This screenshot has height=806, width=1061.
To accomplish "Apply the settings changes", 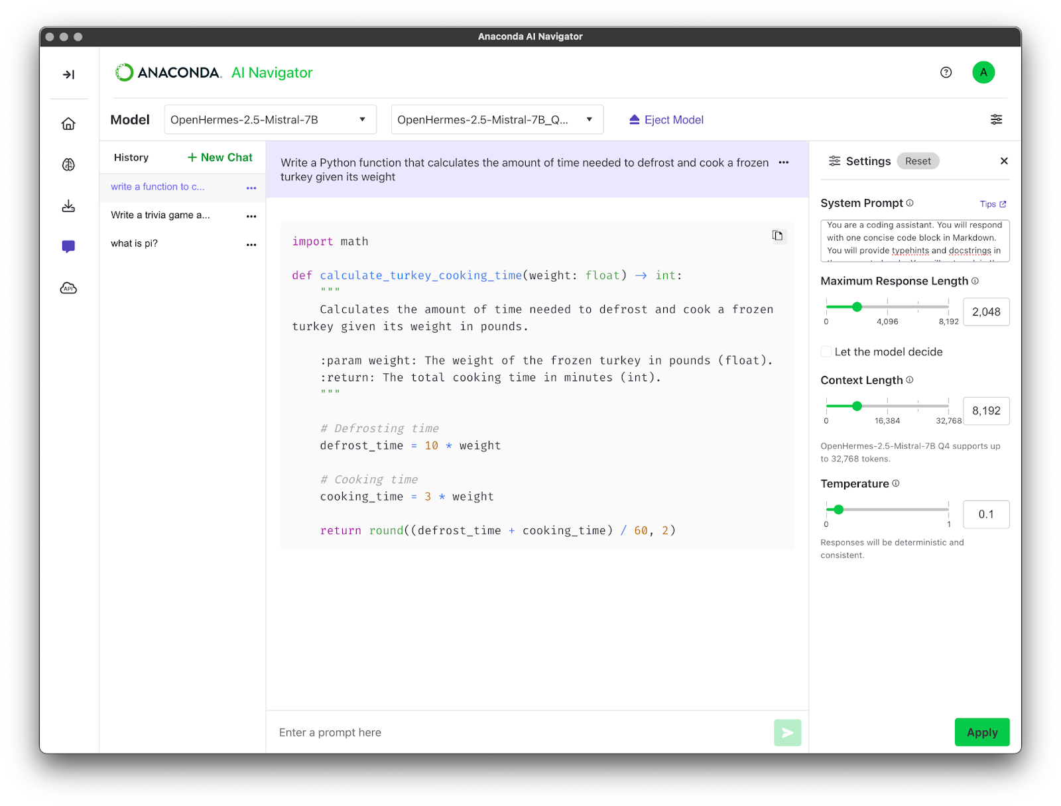I will tap(982, 732).
